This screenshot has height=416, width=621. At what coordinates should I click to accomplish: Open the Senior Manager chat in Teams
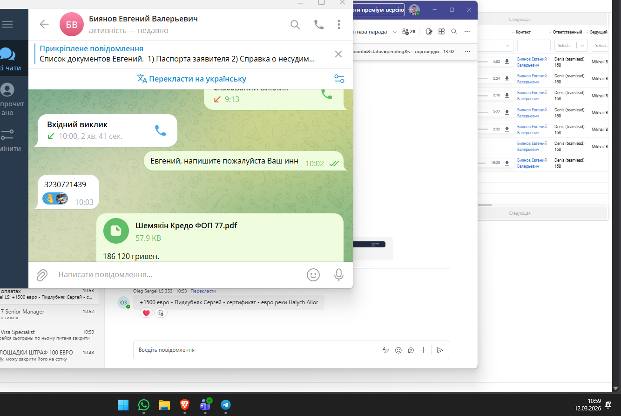point(49,314)
